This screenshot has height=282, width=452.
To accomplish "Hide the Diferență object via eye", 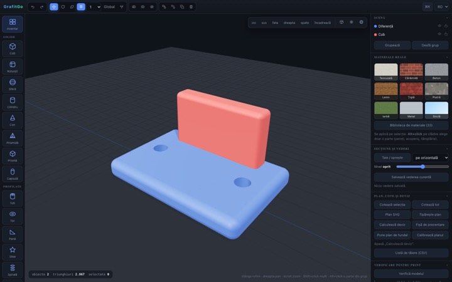I will (x=439, y=26).
